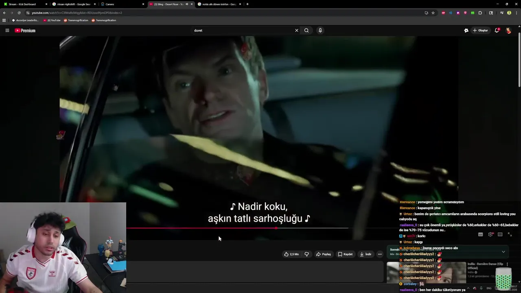Open first Transmogrification bookmark
The width and height of the screenshot is (521, 293).
[x=76, y=20]
